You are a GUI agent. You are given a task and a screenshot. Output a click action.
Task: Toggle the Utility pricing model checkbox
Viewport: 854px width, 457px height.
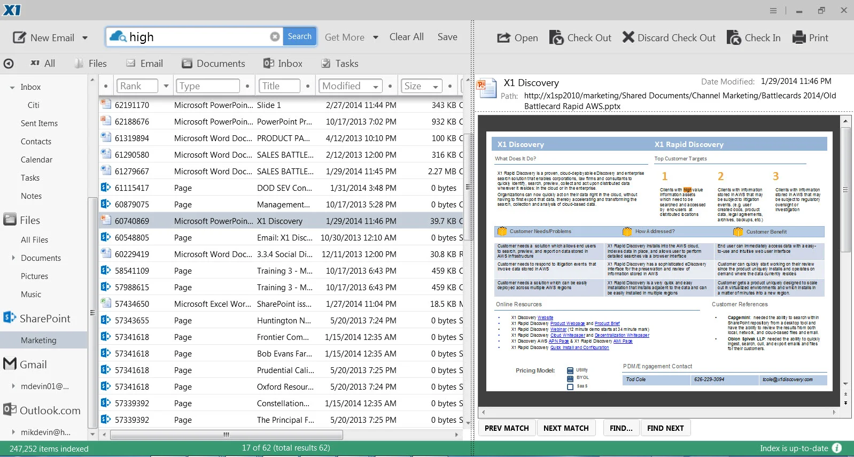pos(570,370)
